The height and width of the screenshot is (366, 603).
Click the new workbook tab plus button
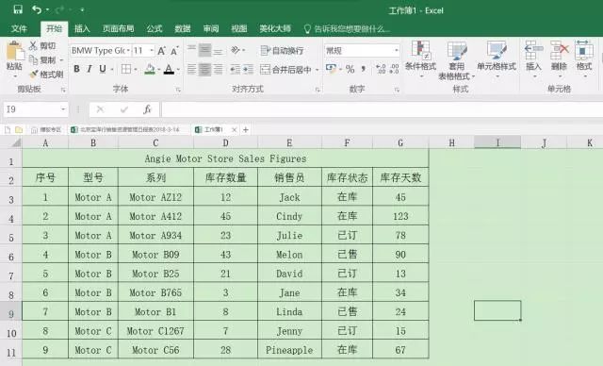(245, 129)
